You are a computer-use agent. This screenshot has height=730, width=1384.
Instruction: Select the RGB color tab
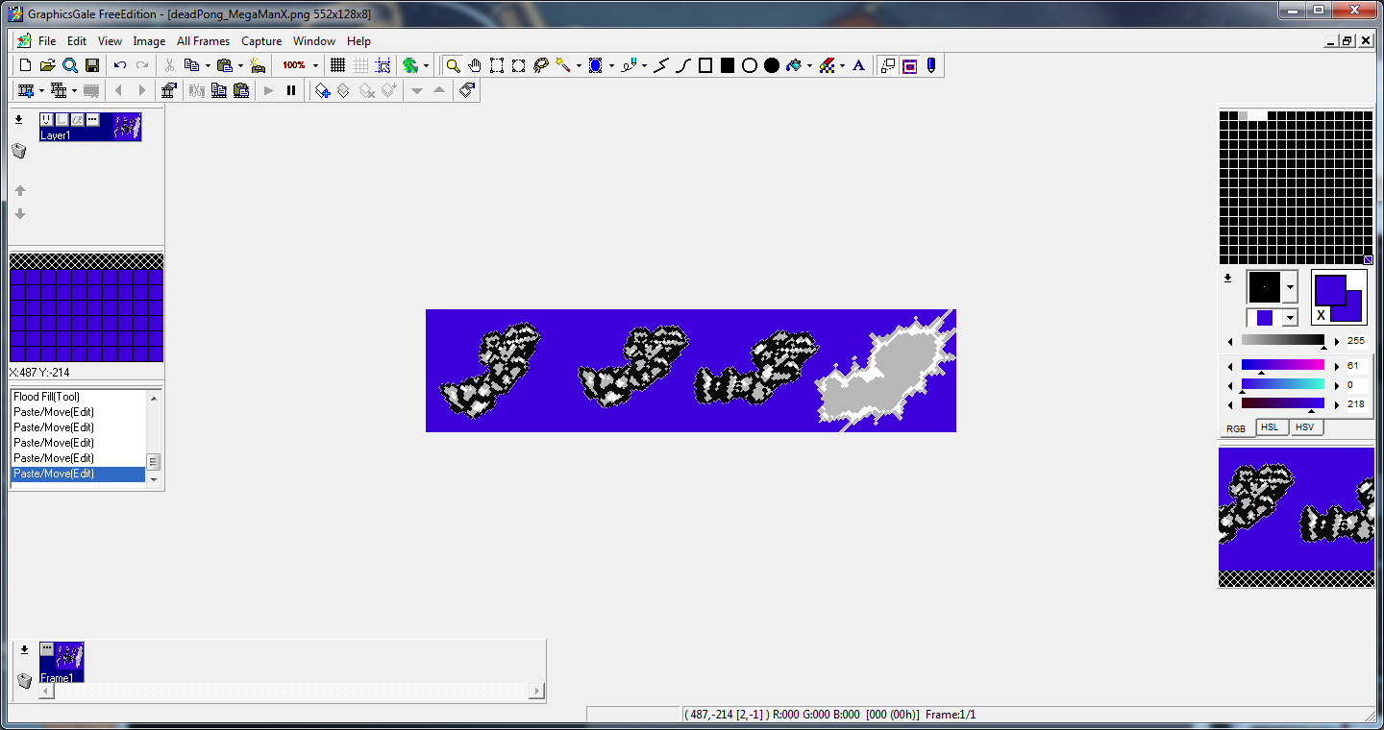click(x=1236, y=428)
